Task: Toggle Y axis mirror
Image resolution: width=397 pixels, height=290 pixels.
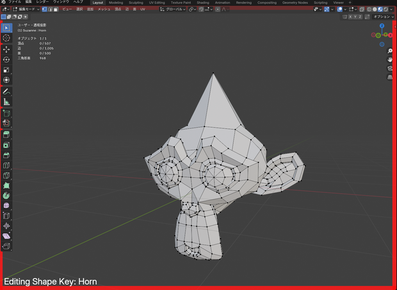Action: click(x=355, y=17)
